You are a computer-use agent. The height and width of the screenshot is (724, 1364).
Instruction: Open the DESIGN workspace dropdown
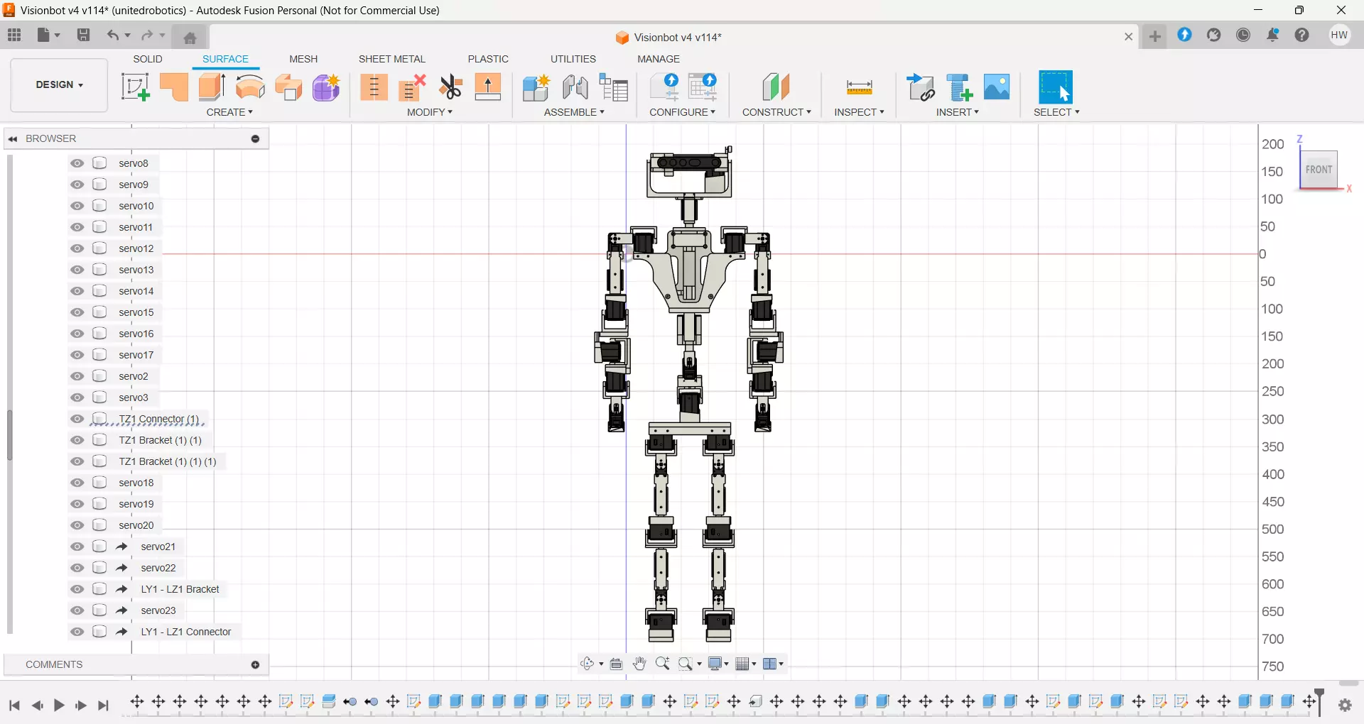pos(59,85)
